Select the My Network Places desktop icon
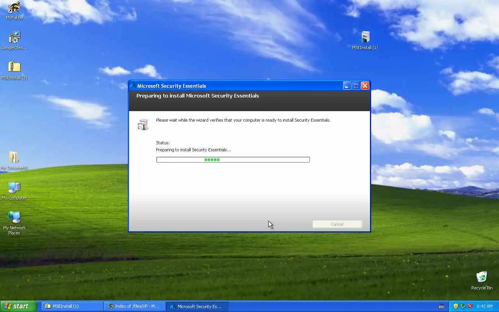The image size is (499, 312). (14, 223)
